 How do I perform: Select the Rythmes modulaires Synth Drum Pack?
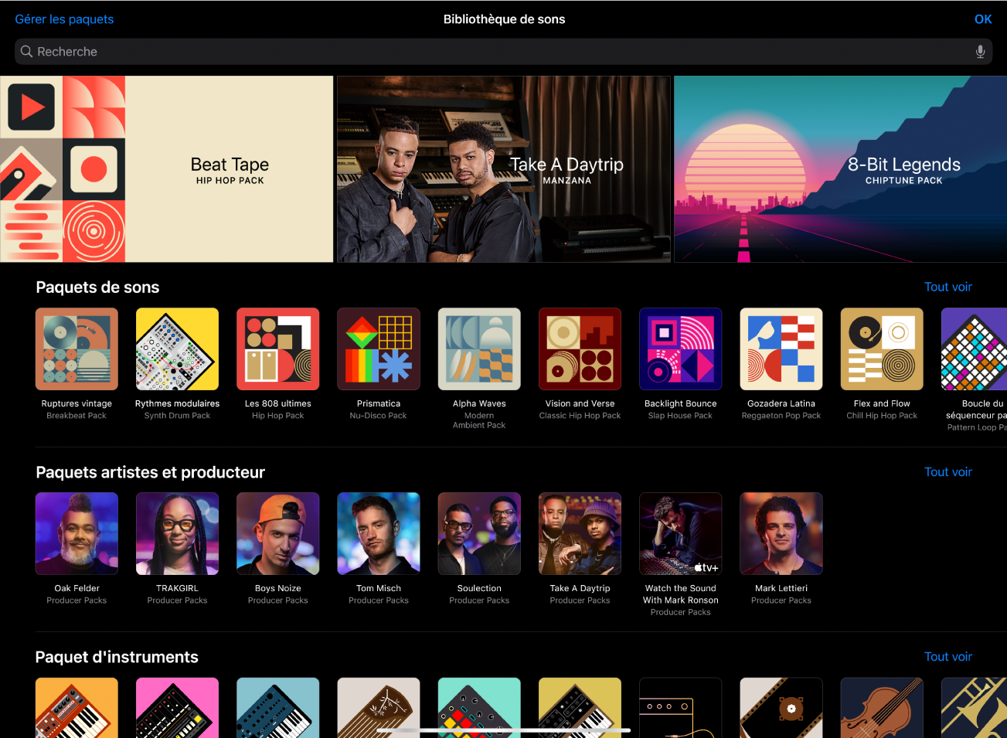point(177,349)
